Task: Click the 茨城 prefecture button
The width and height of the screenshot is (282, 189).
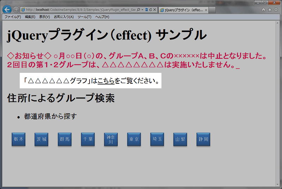Action: 42,139
